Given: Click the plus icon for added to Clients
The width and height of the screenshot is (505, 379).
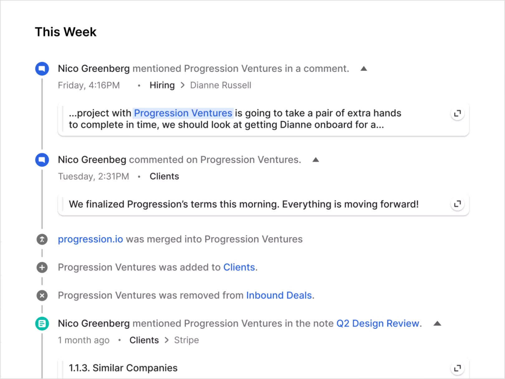Looking at the screenshot, I should [42, 267].
